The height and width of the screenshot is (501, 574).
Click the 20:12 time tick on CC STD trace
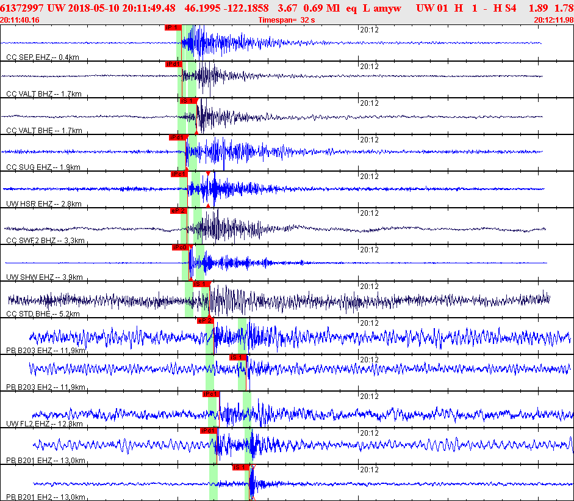tap(370, 287)
